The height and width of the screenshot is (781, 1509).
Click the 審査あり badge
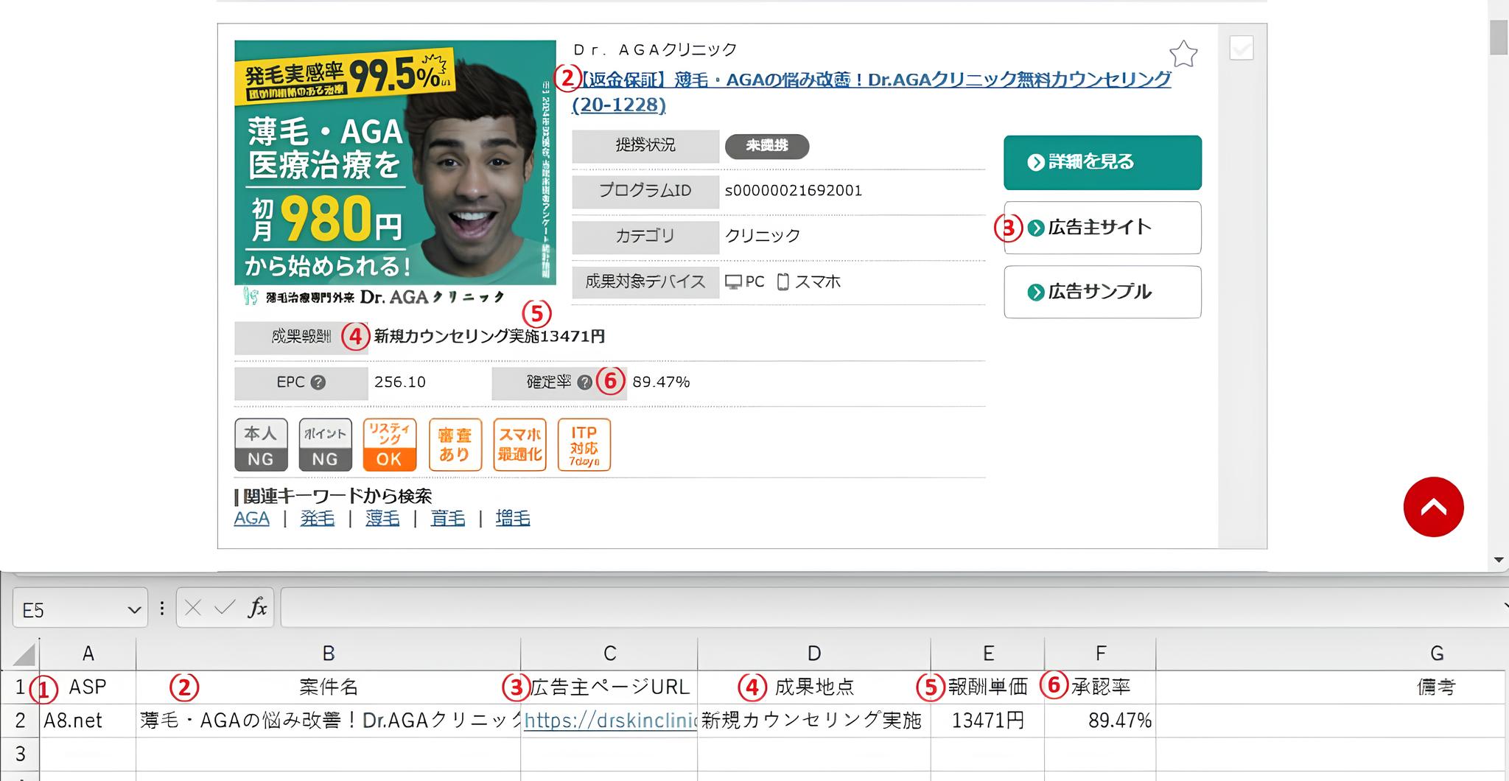tap(455, 444)
